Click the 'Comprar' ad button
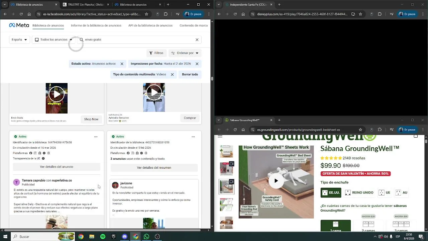The image size is (428, 241). [190, 118]
